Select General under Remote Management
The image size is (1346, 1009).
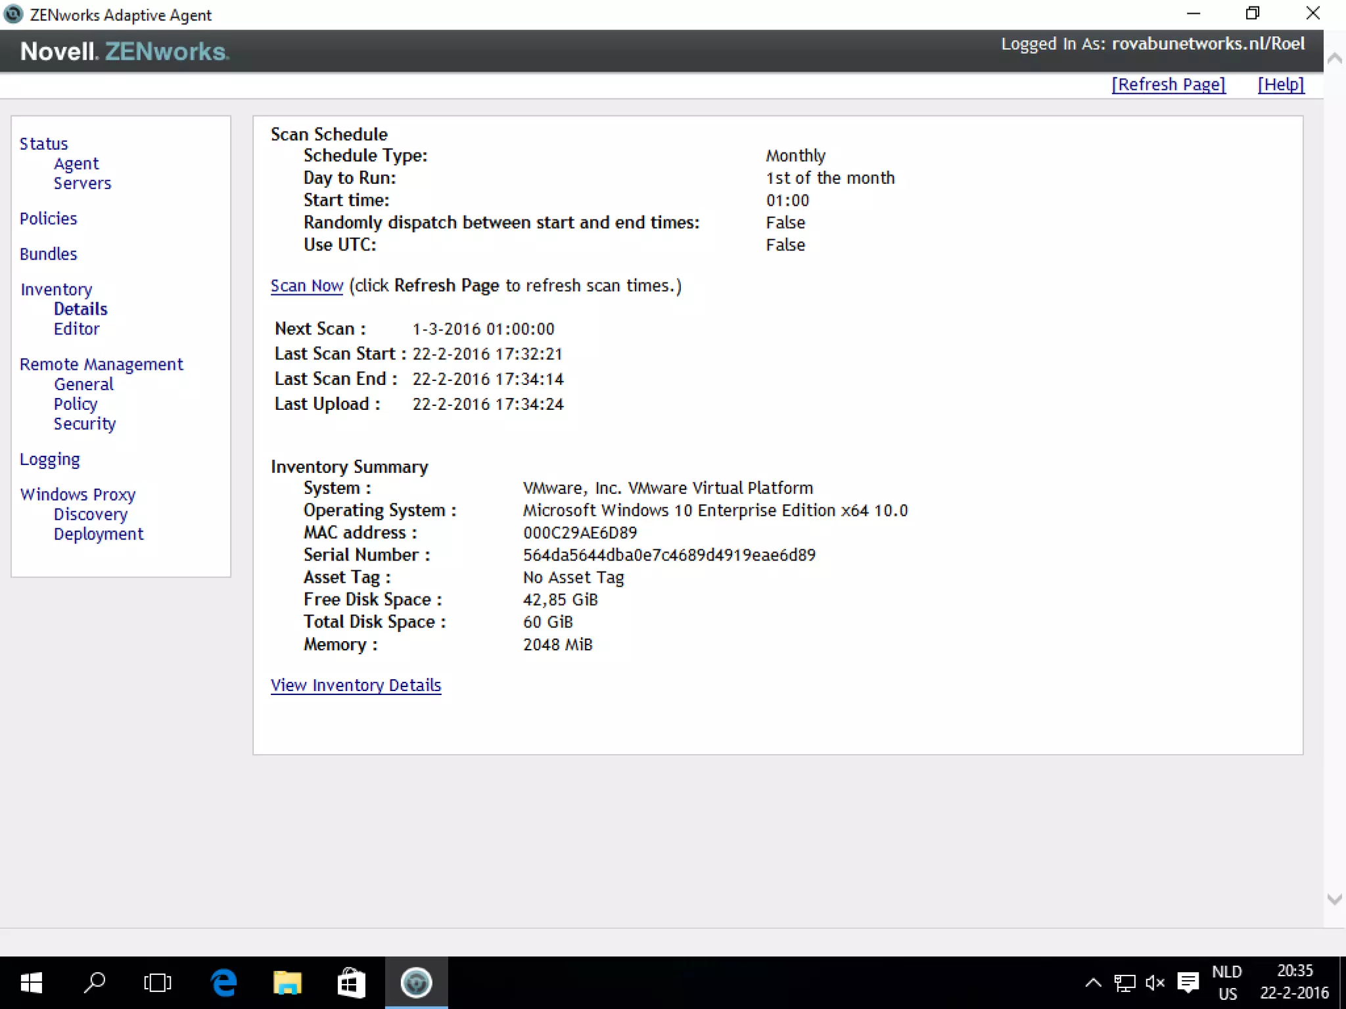[83, 384]
